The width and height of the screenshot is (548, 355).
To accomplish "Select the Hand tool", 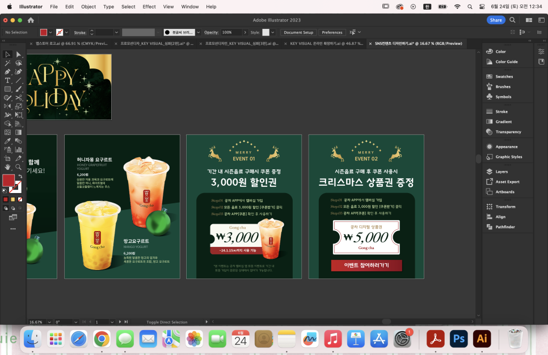I will pyautogui.click(x=7, y=167).
